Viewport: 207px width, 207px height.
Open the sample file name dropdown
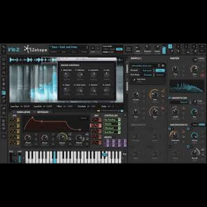pyautogui.click(x=145, y=66)
